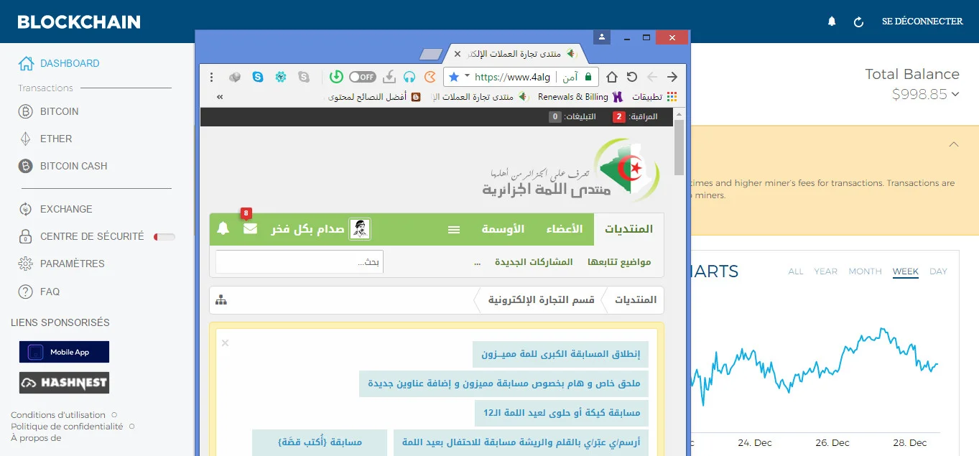Open the forum sitemap tree icon

(x=221, y=299)
